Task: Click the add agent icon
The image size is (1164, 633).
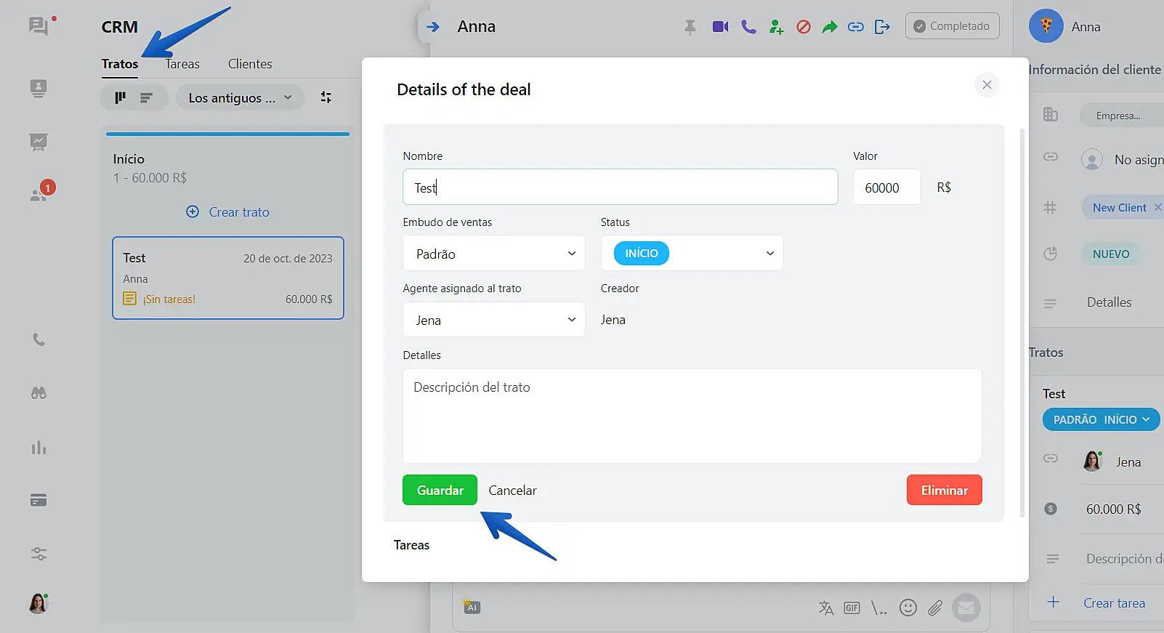Action: [776, 27]
